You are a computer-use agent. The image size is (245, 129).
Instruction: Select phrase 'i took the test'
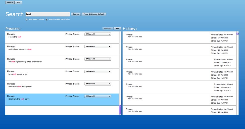(62, 37)
